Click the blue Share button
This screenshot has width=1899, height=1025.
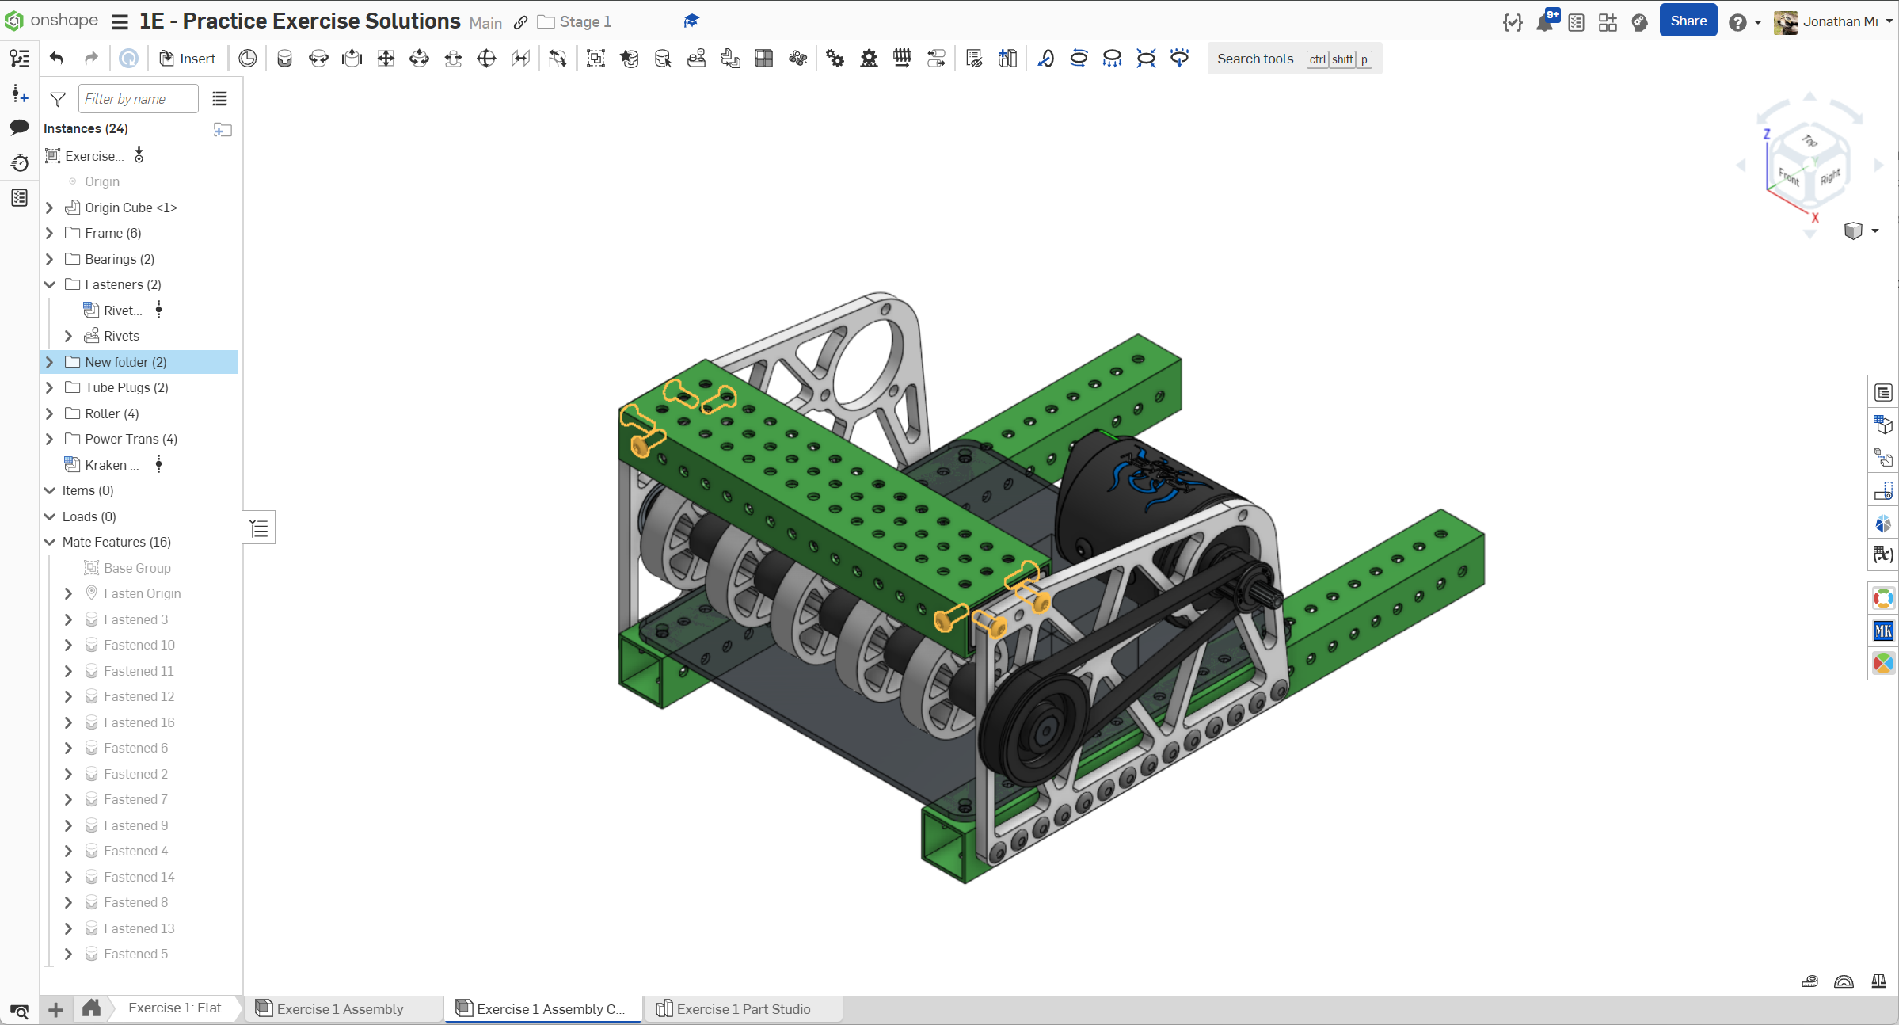click(x=1688, y=21)
